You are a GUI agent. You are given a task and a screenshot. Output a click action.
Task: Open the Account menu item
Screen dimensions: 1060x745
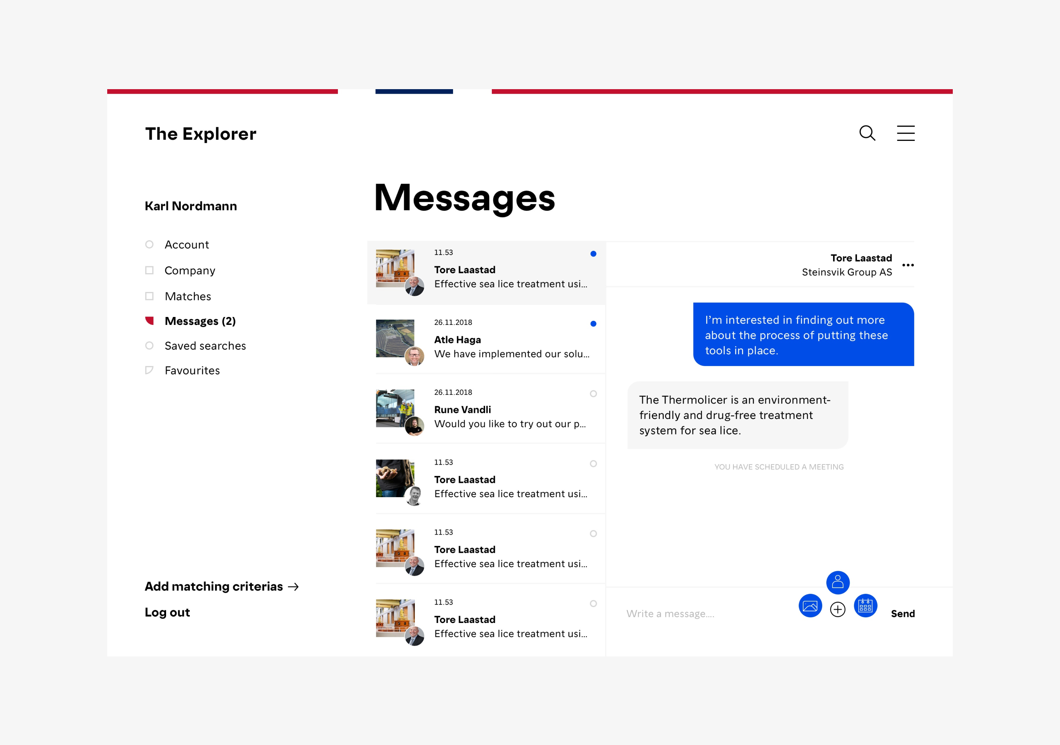pos(186,244)
